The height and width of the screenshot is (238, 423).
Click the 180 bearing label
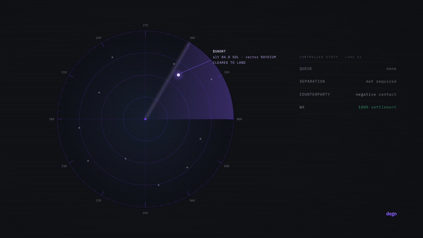pyautogui.click(x=51, y=119)
